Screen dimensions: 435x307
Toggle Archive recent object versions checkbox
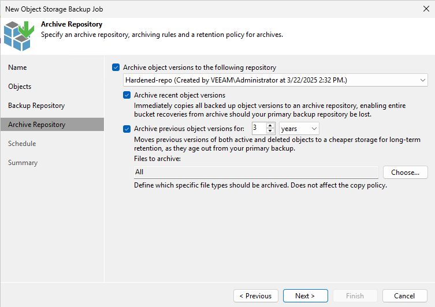pyautogui.click(x=127, y=95)
